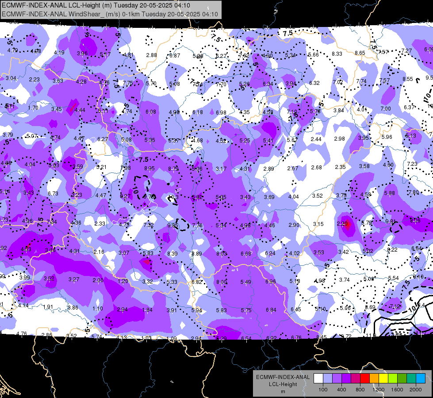This screenshot has width=433, height=398.
Task: Click the '2000' legend scale label
Action: 416,390
